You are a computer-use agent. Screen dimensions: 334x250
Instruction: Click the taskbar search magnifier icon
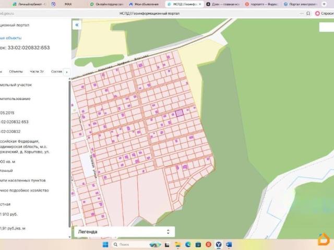[x=115, y=244]
